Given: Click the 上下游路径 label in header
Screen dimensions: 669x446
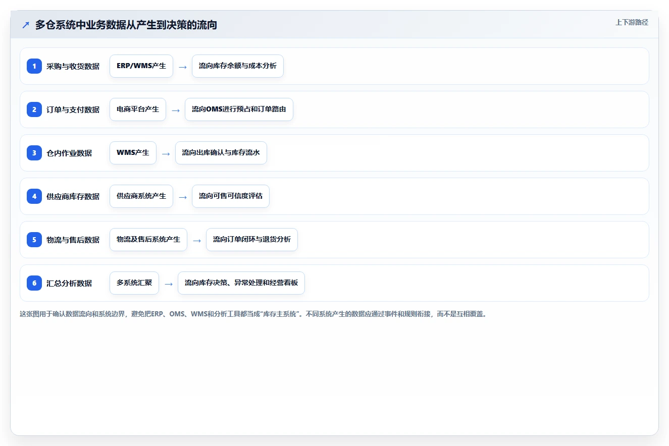Looking at the screenshot, I should coord(632,22).
